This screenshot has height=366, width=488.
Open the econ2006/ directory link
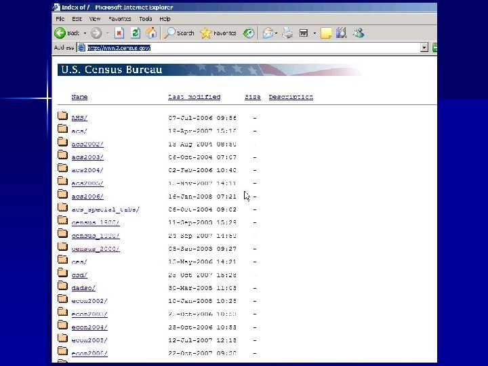point(89,353)
